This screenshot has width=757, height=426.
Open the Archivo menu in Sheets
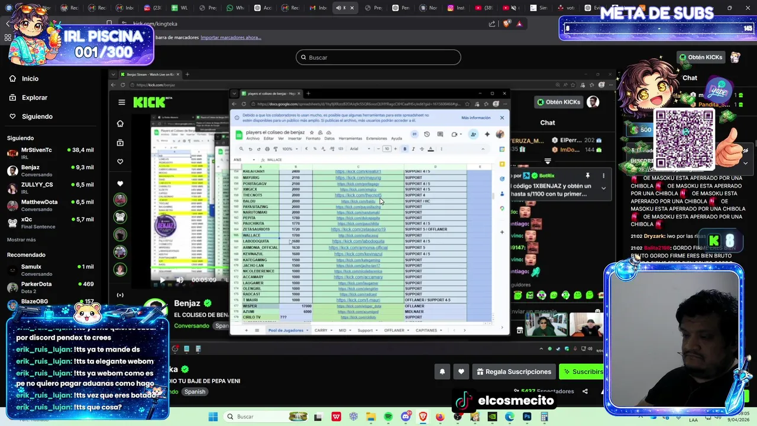(253, 138)
